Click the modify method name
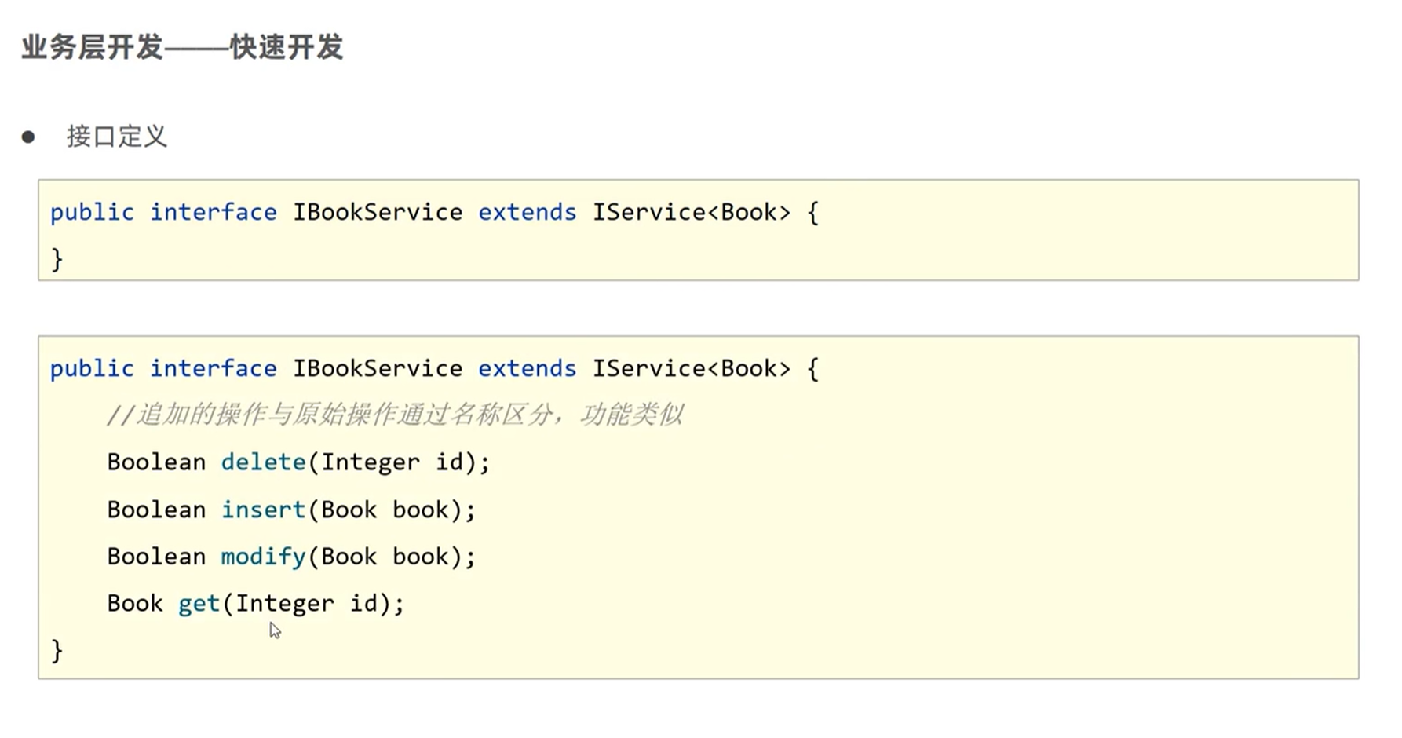Image resolution: width=1402 pixels, height=738 pixels. pos(263,557)
